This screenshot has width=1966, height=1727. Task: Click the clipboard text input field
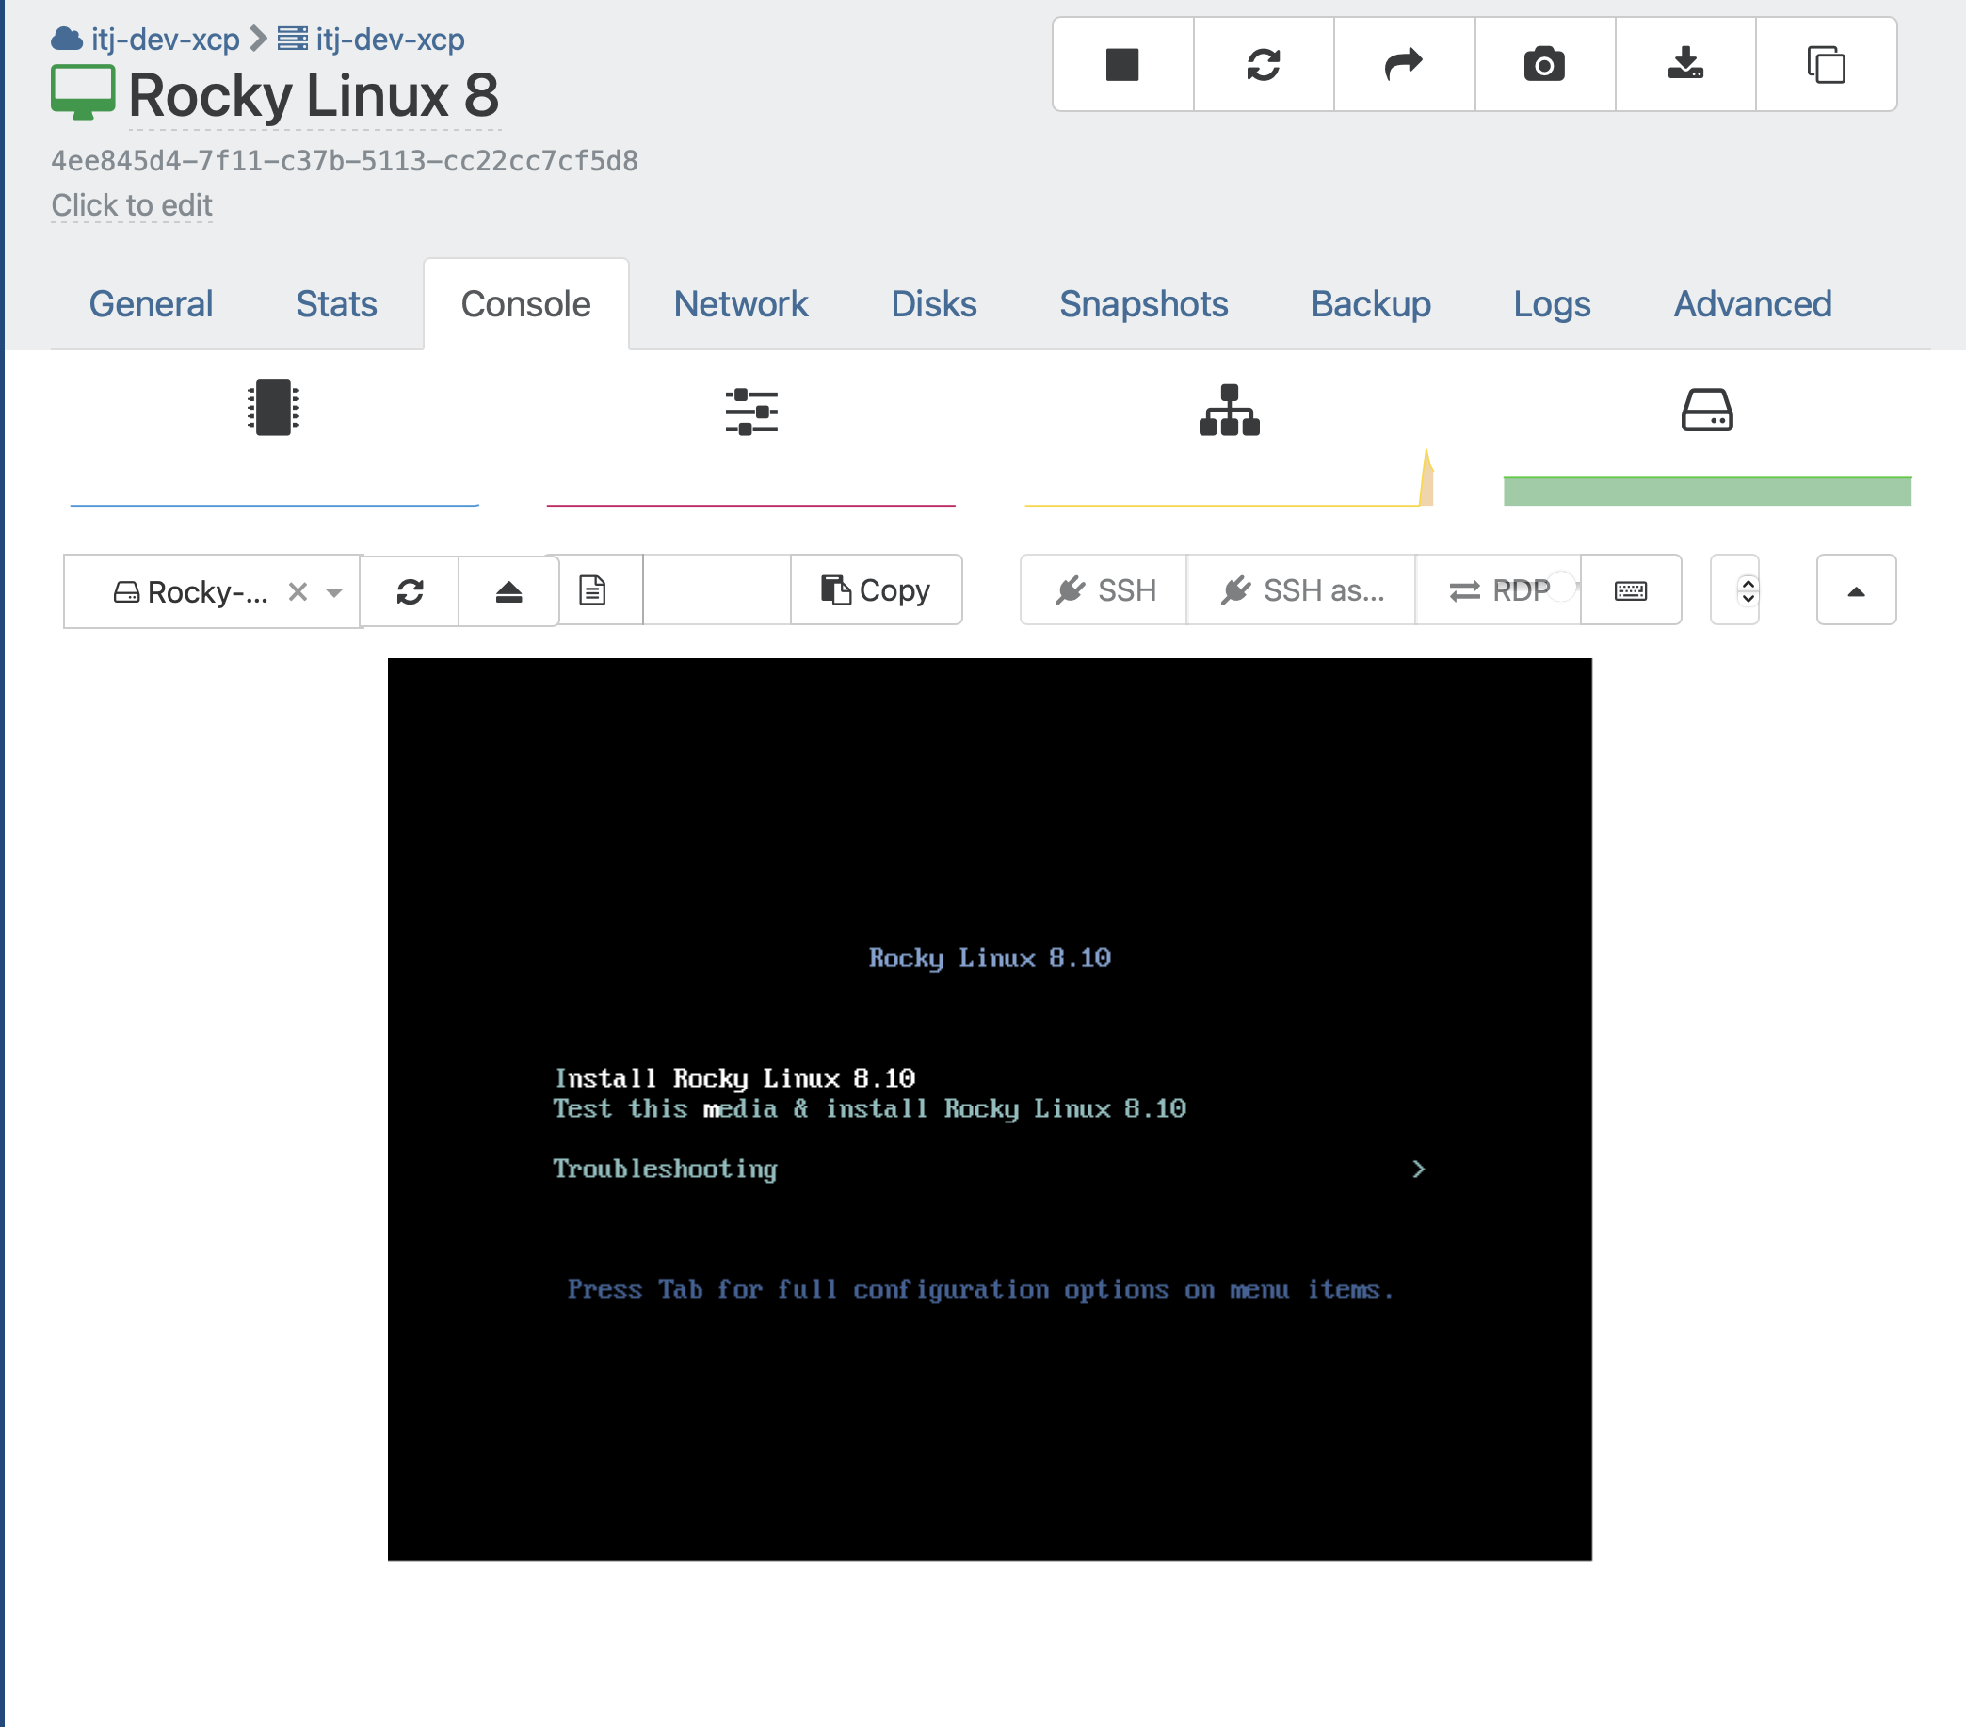717,589
